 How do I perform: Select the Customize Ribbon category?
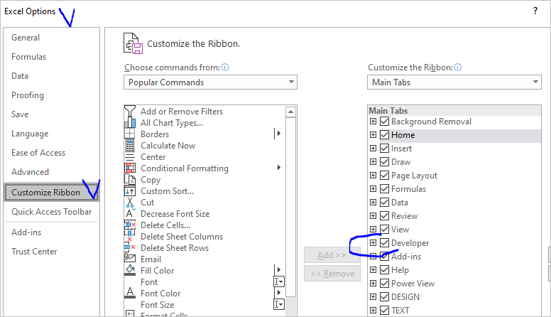click(52, 192)
